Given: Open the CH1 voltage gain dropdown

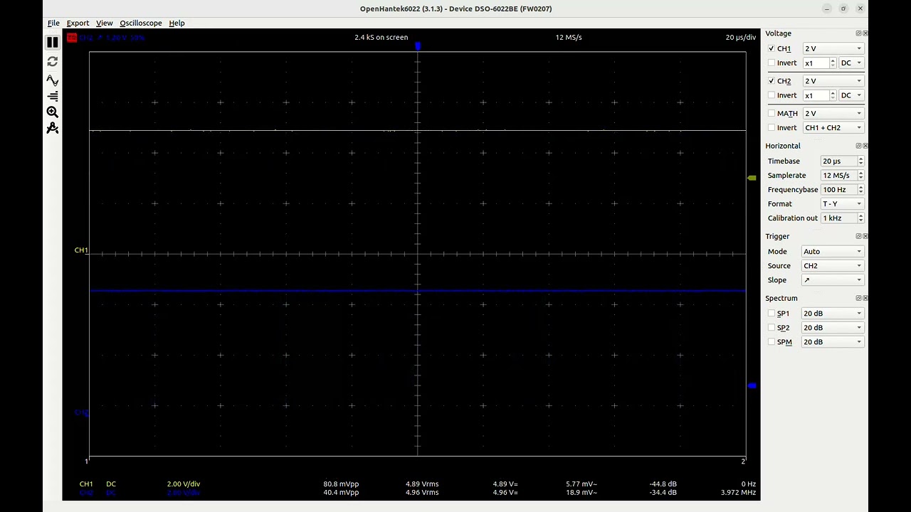Looking at the screenshot, I should click(833, 49).
